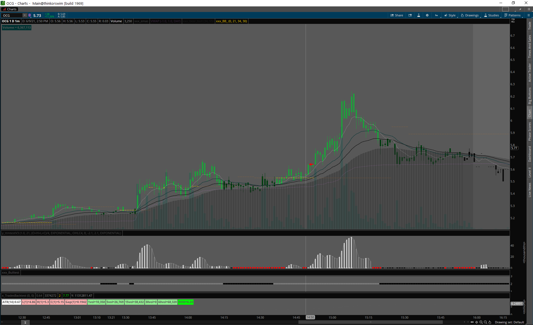Click the expand left-right arrows icon

coord(472,322)
